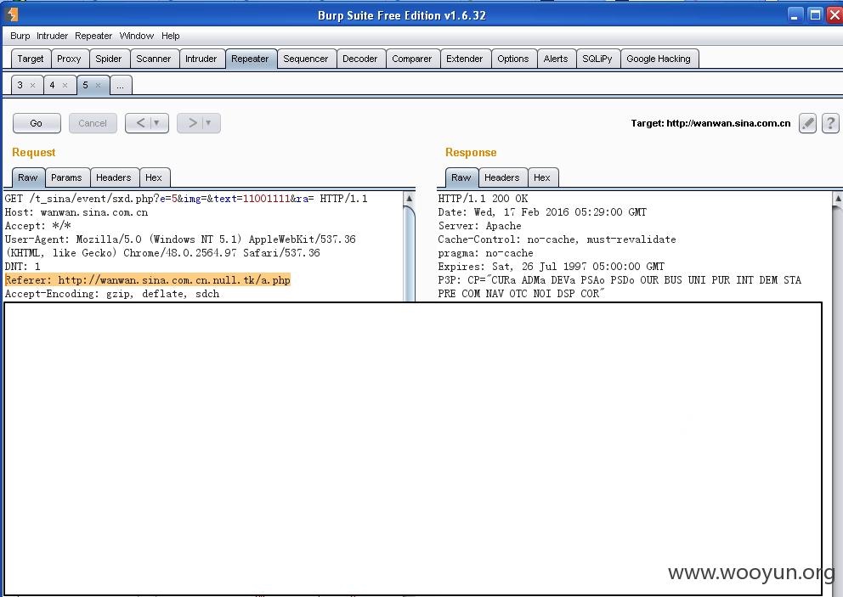Click the Burp Suite icon in title bar
843x597 pixels.
pyautogui.click(x=11, y=14)
